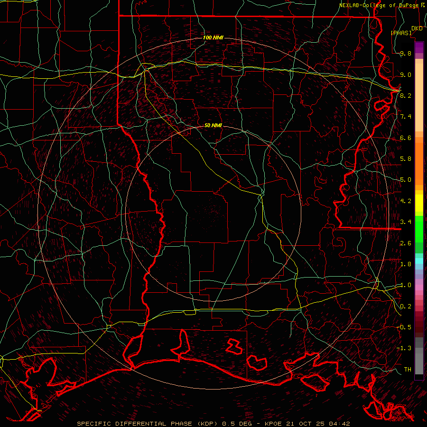Click the pink segment of the color bar
Screen dimensions: 427x427
tap(419, 288)
